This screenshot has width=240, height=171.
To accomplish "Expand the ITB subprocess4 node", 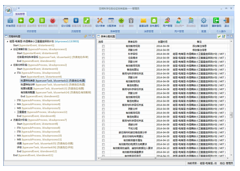I will (x=15, y=100).
